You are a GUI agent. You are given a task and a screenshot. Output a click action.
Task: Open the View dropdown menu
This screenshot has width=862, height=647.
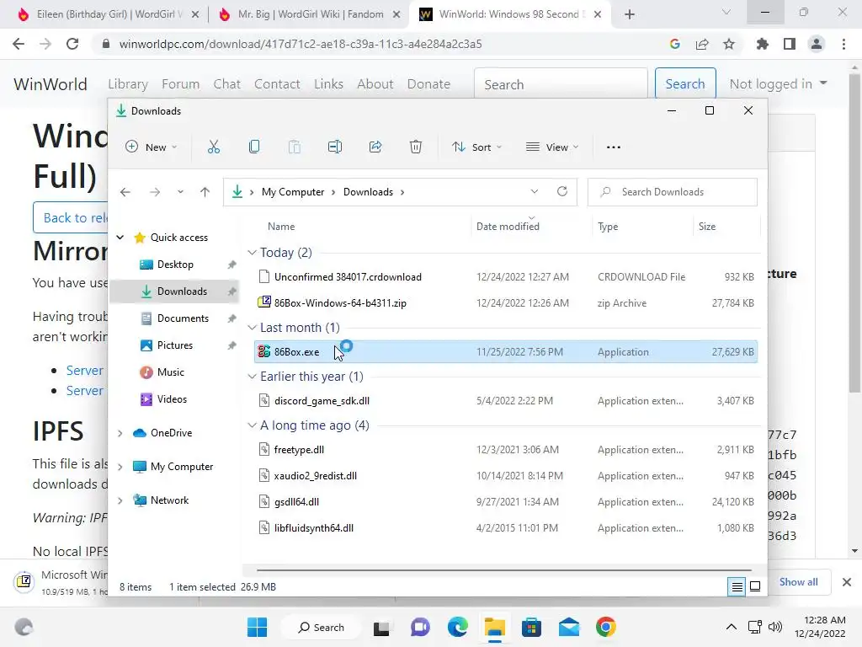(x=552, y=147)
